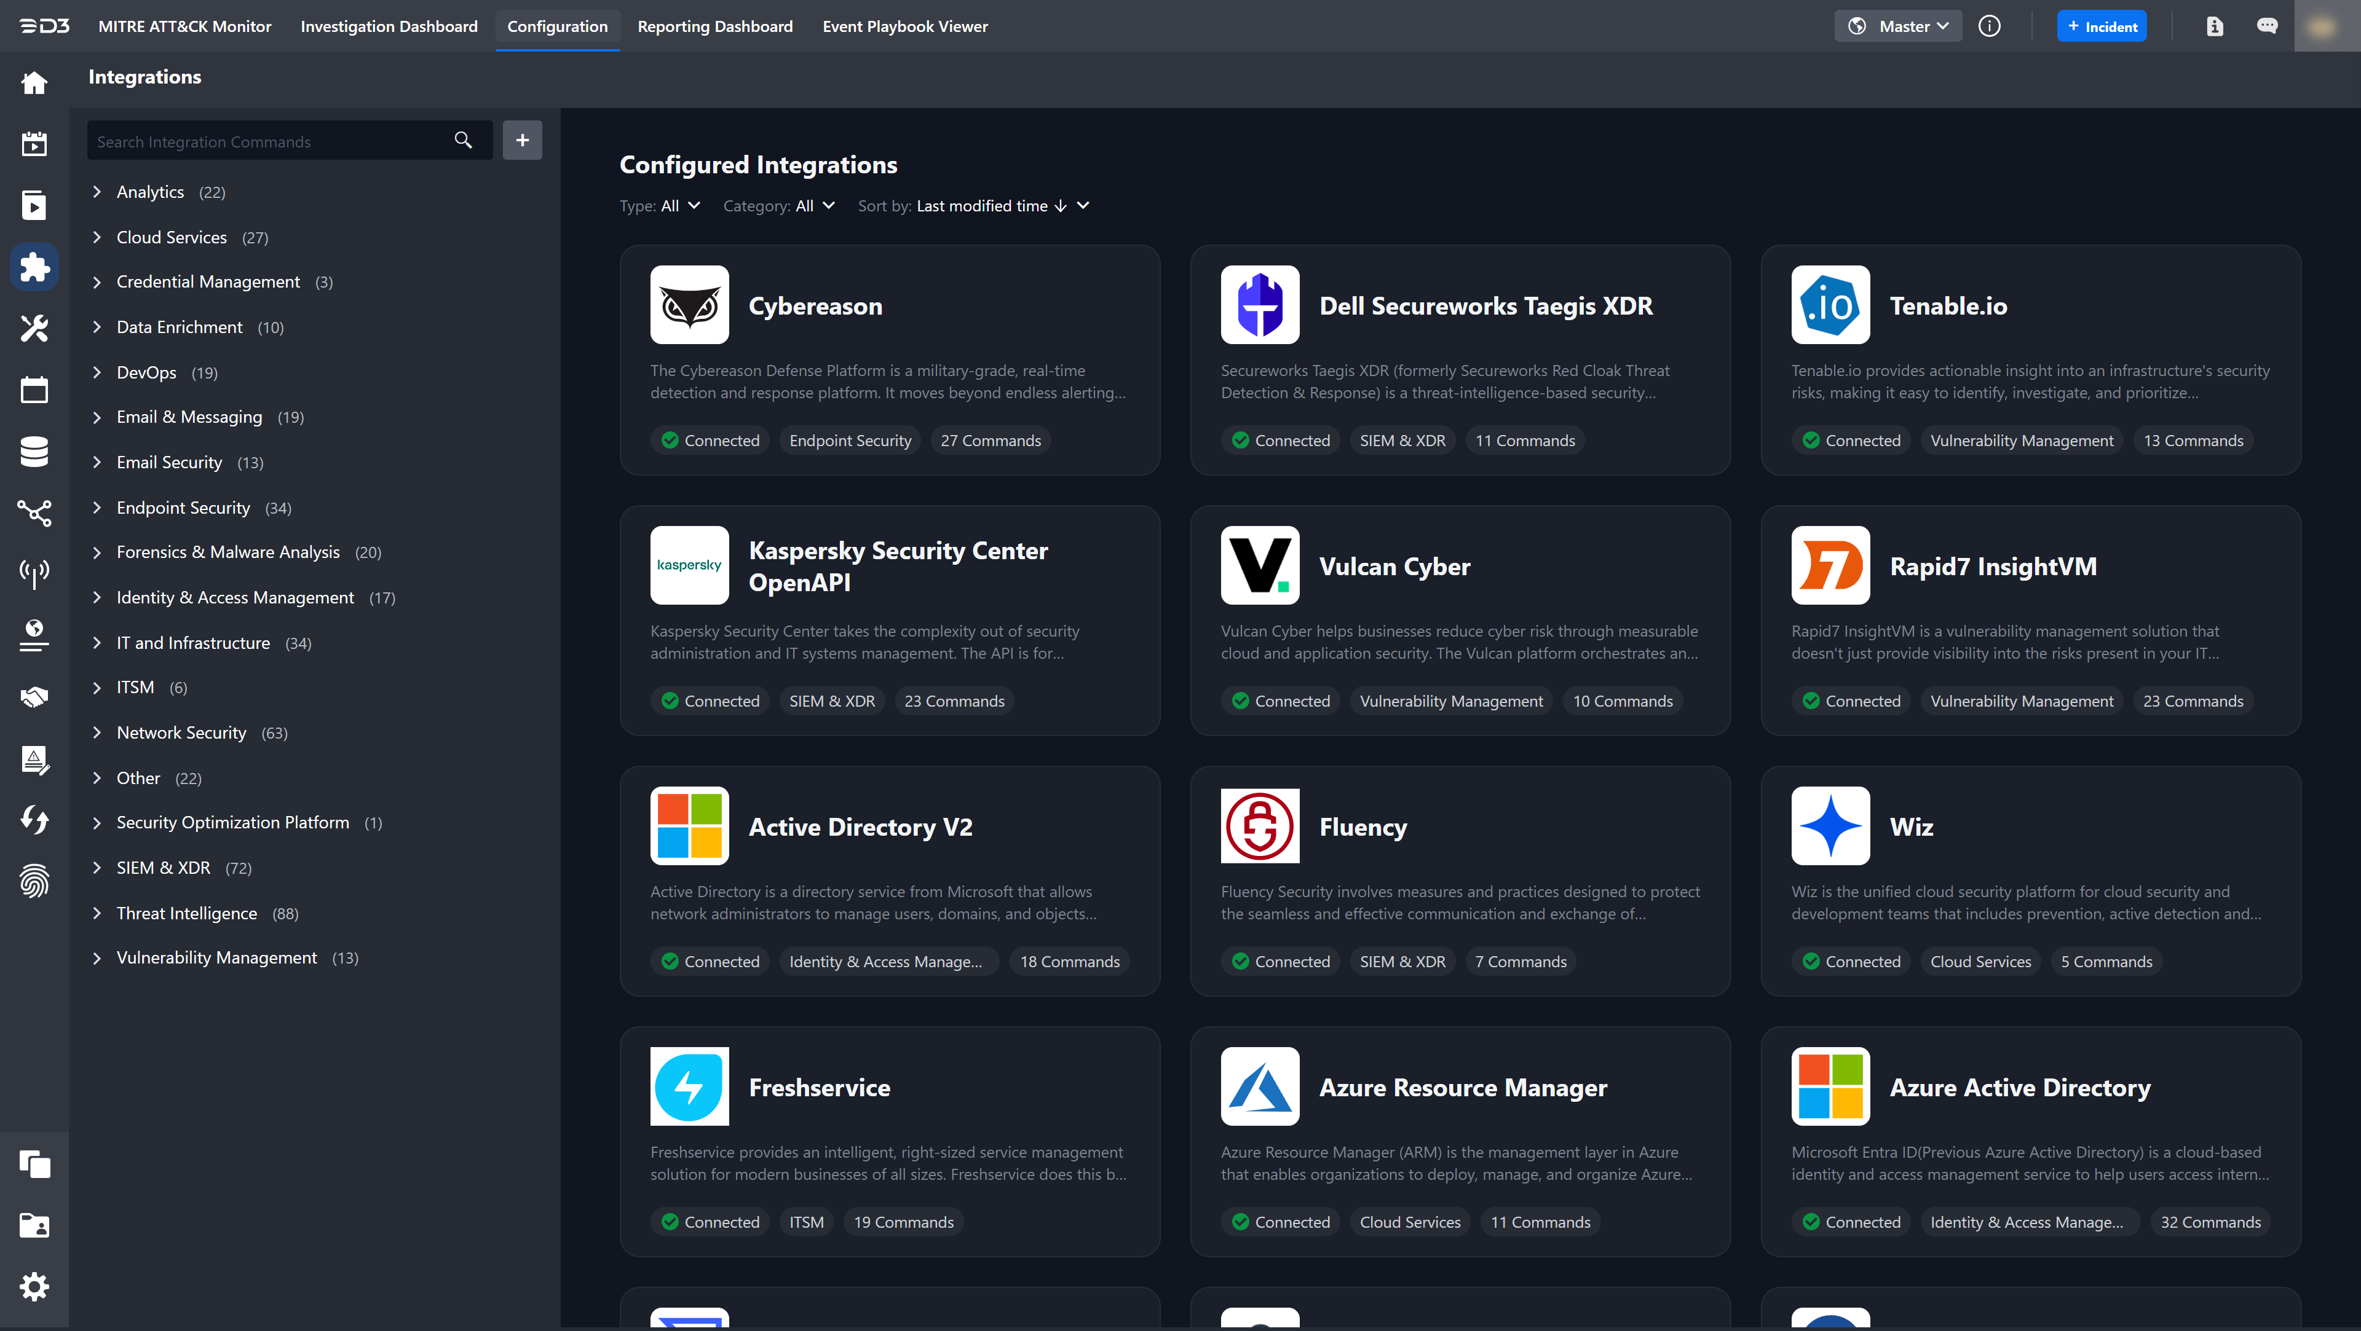
Task: Open the MITRE ATT&CK Monitor tab
Action: click(x=184, y=26)
